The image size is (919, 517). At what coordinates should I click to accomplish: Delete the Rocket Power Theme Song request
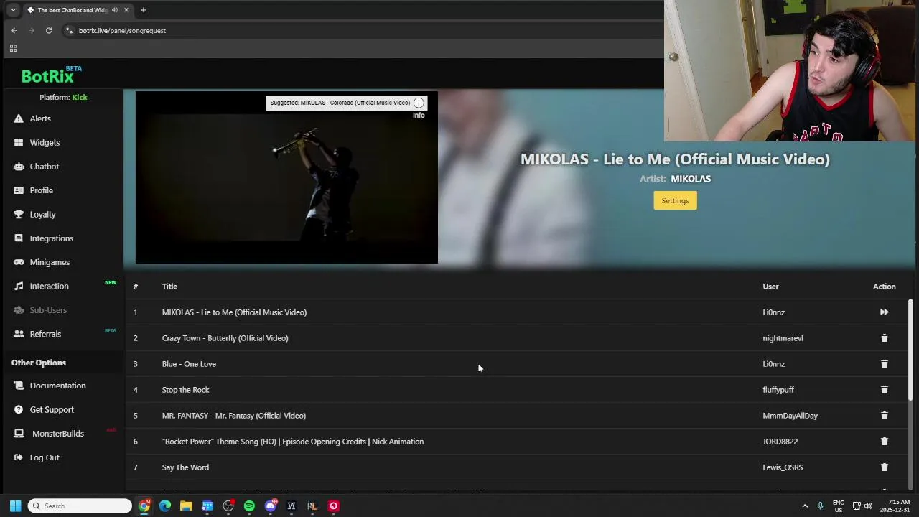click(x=884, y=442)
